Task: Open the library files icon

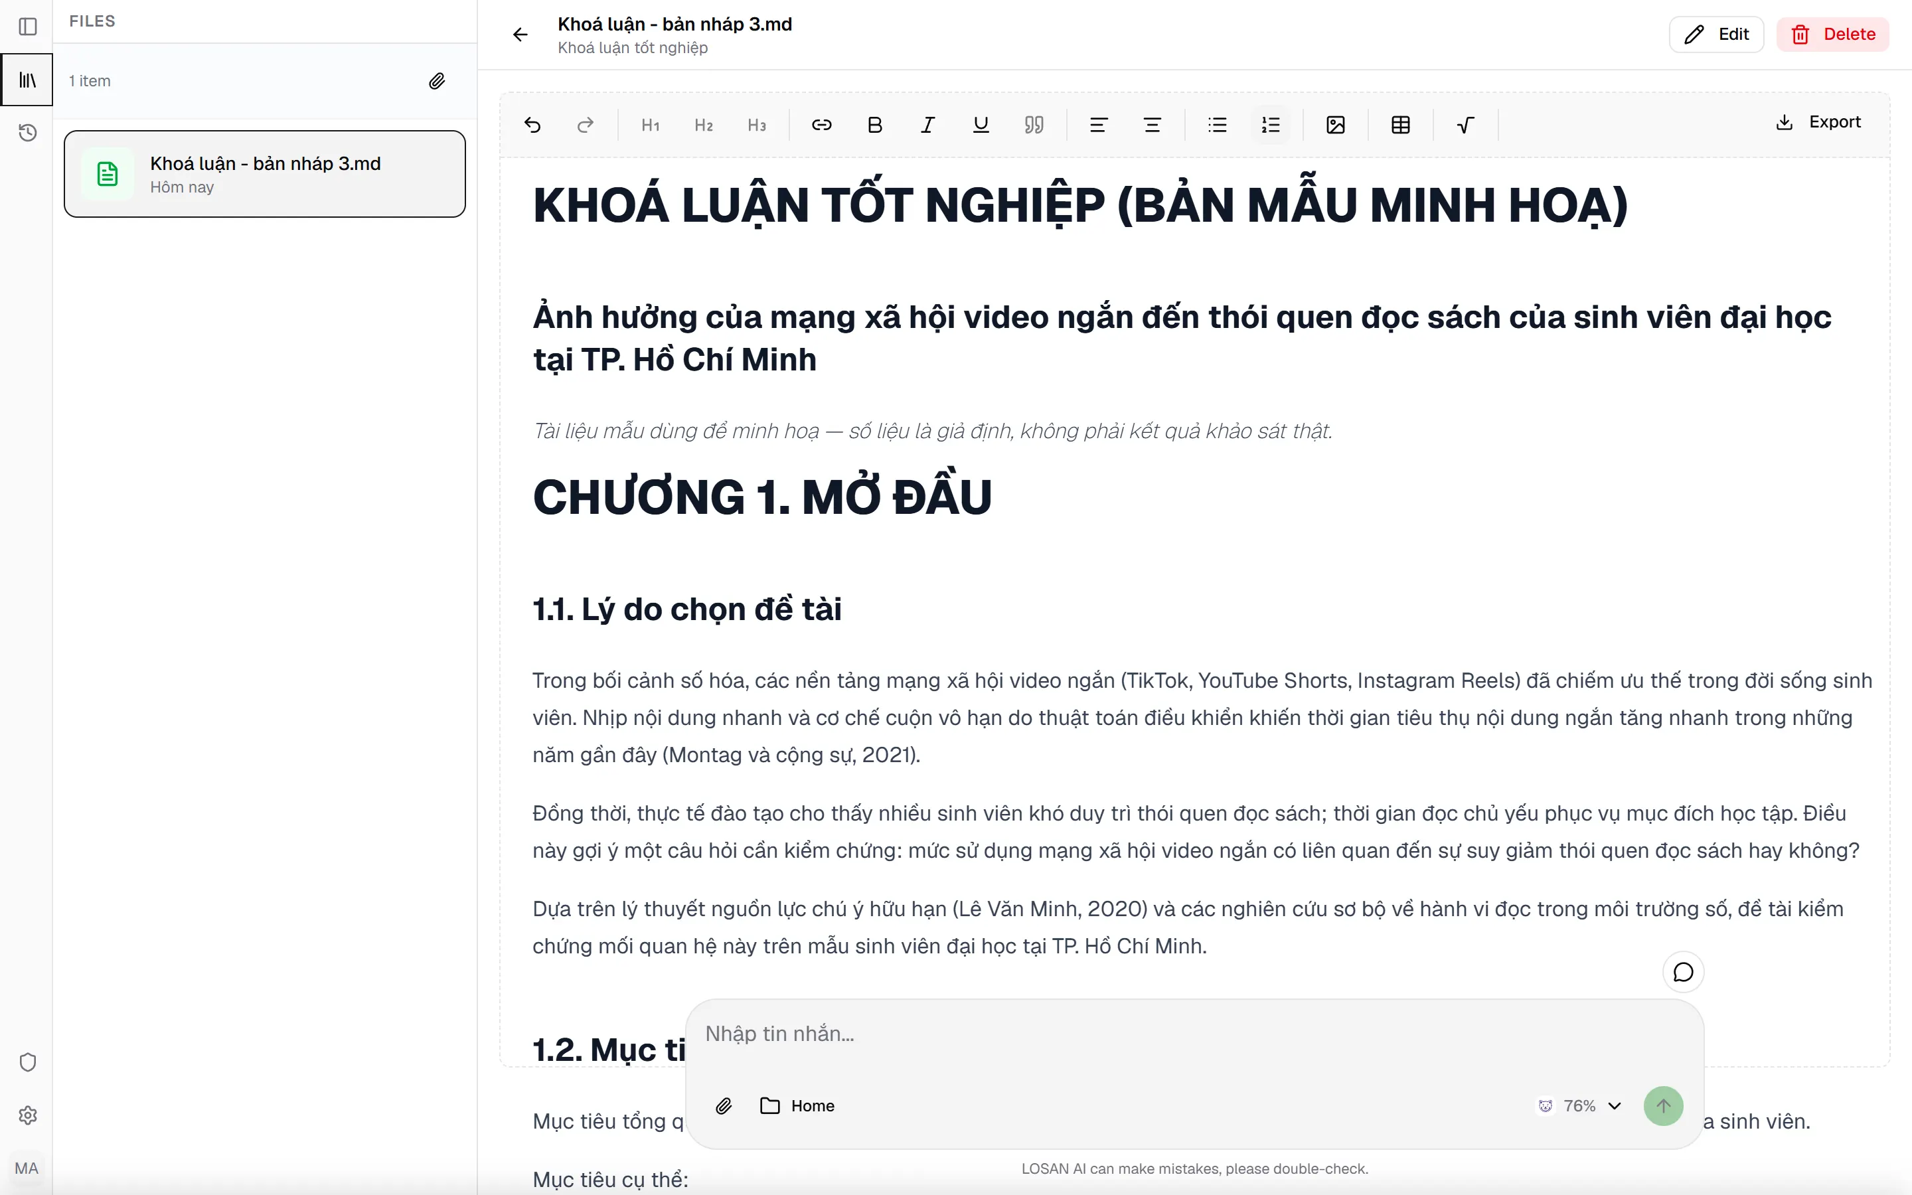Action: (27, 80)
